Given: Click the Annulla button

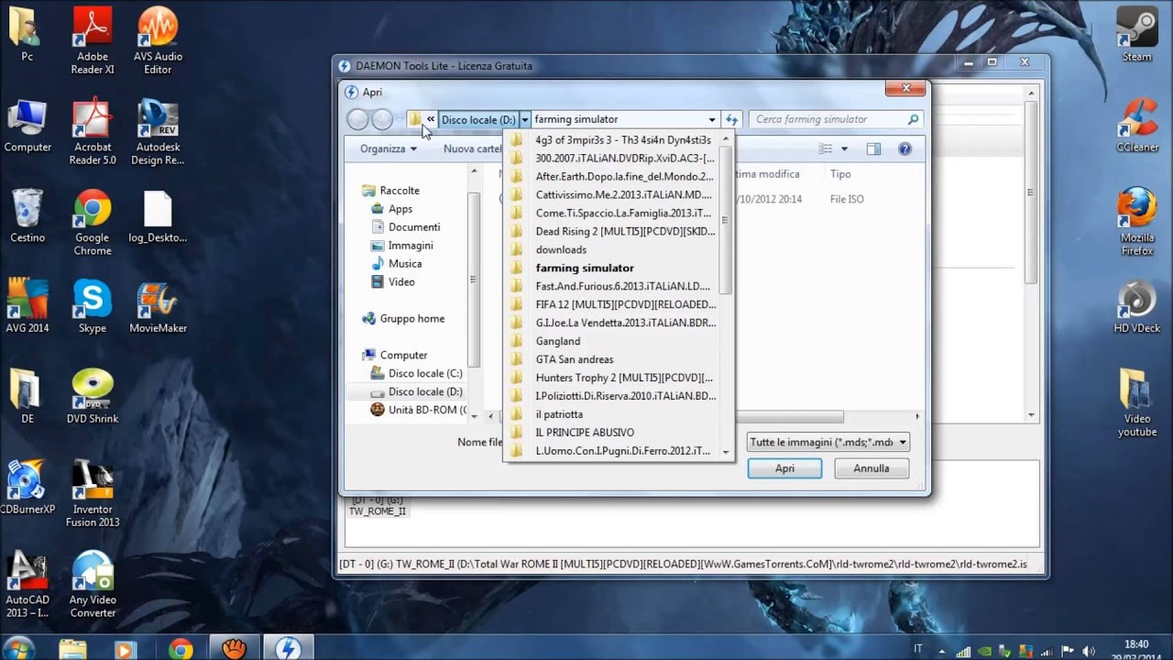Looking at the screenshot, I should coord(872,468).
